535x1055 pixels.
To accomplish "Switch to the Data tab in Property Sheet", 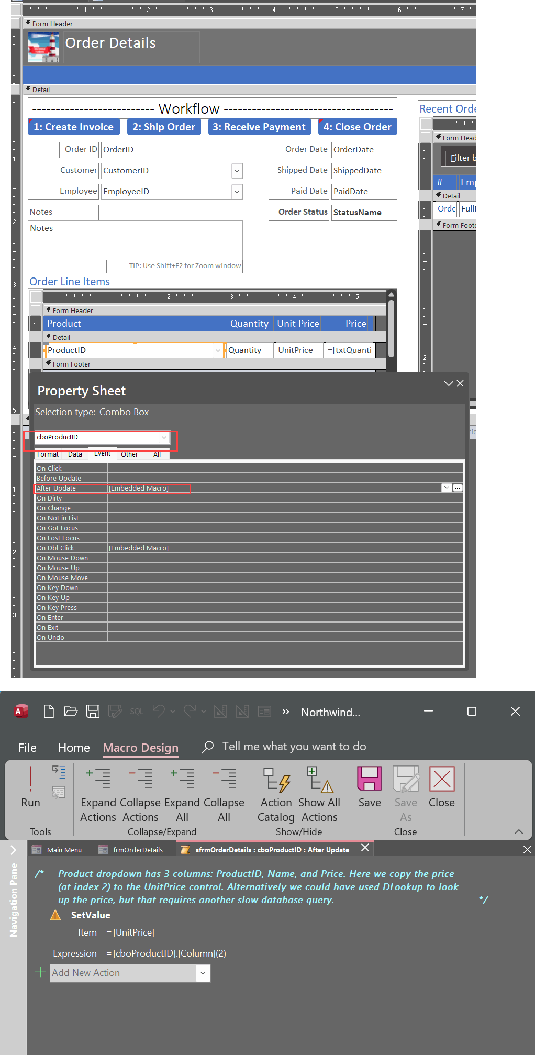I will tap(75, 454).
